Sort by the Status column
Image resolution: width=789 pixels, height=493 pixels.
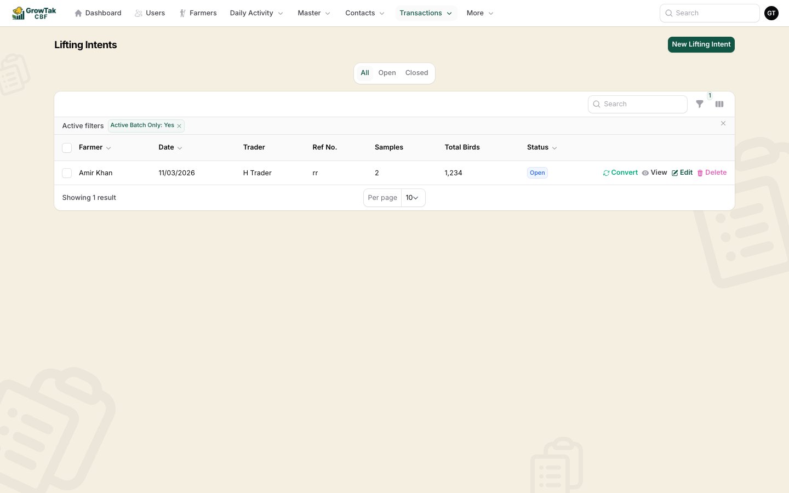(542, 147)
